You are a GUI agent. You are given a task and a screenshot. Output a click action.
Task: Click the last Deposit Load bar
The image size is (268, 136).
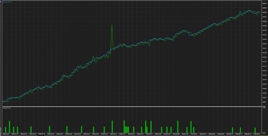255,130
